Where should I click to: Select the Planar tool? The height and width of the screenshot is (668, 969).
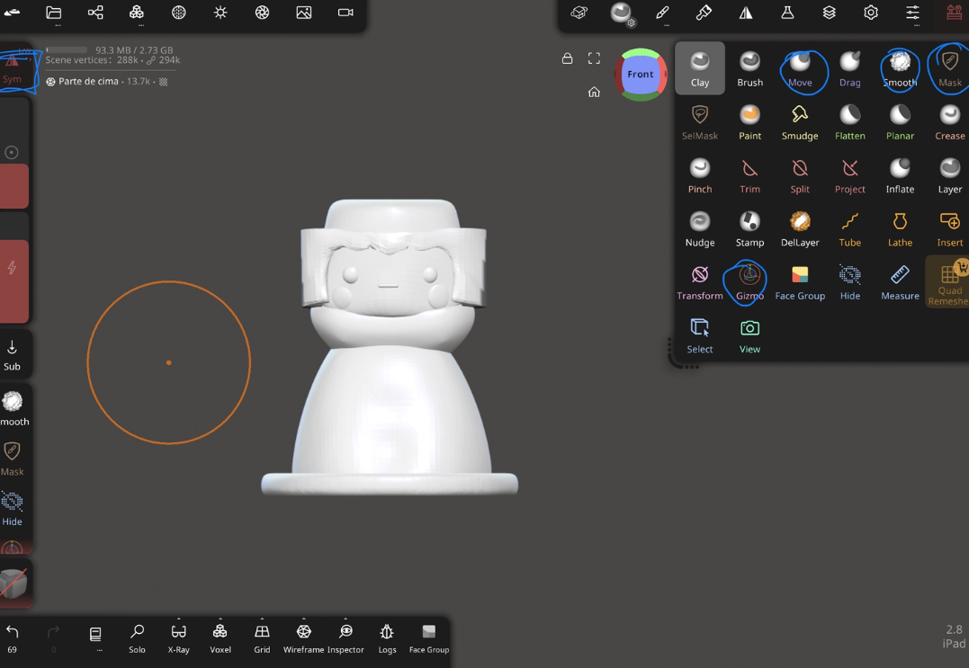coord(900,122)
